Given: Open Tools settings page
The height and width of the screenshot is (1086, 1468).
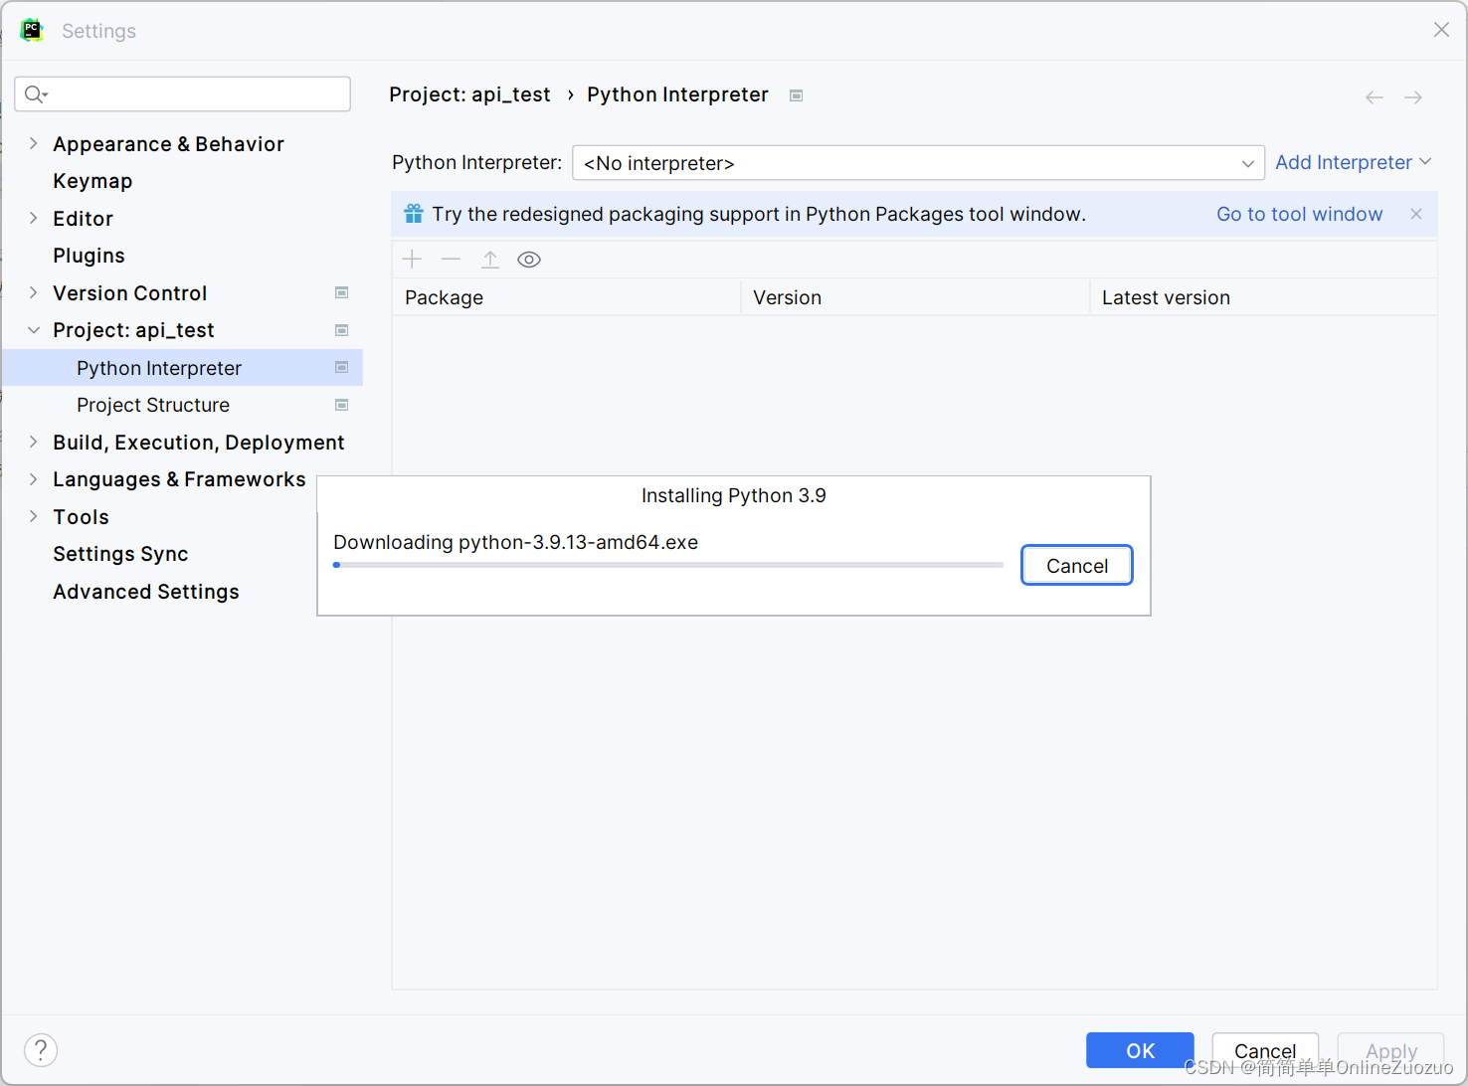Looking at the screenshot, I should (81, 517).
